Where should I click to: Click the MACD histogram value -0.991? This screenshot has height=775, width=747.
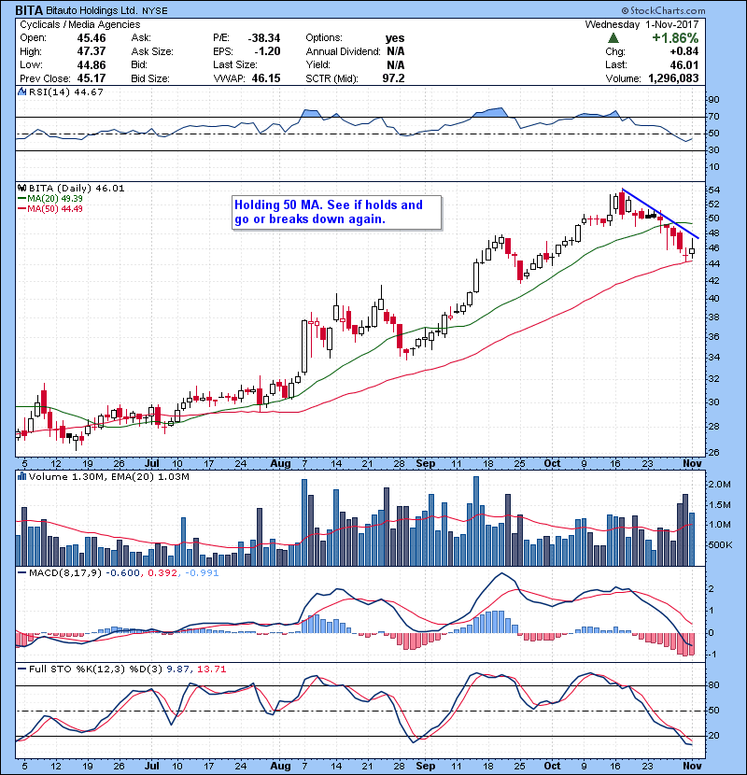[202, 573]
